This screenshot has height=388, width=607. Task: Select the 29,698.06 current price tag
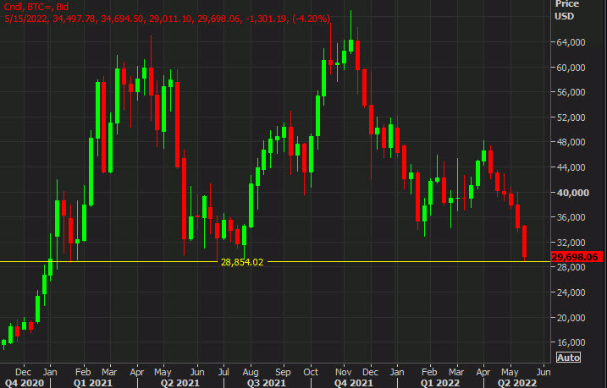(x=577, y=257)
